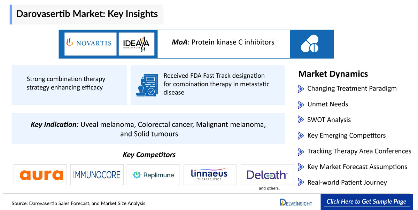
Task: Click Here to Get Sample Page button
Action: (366, 202)
